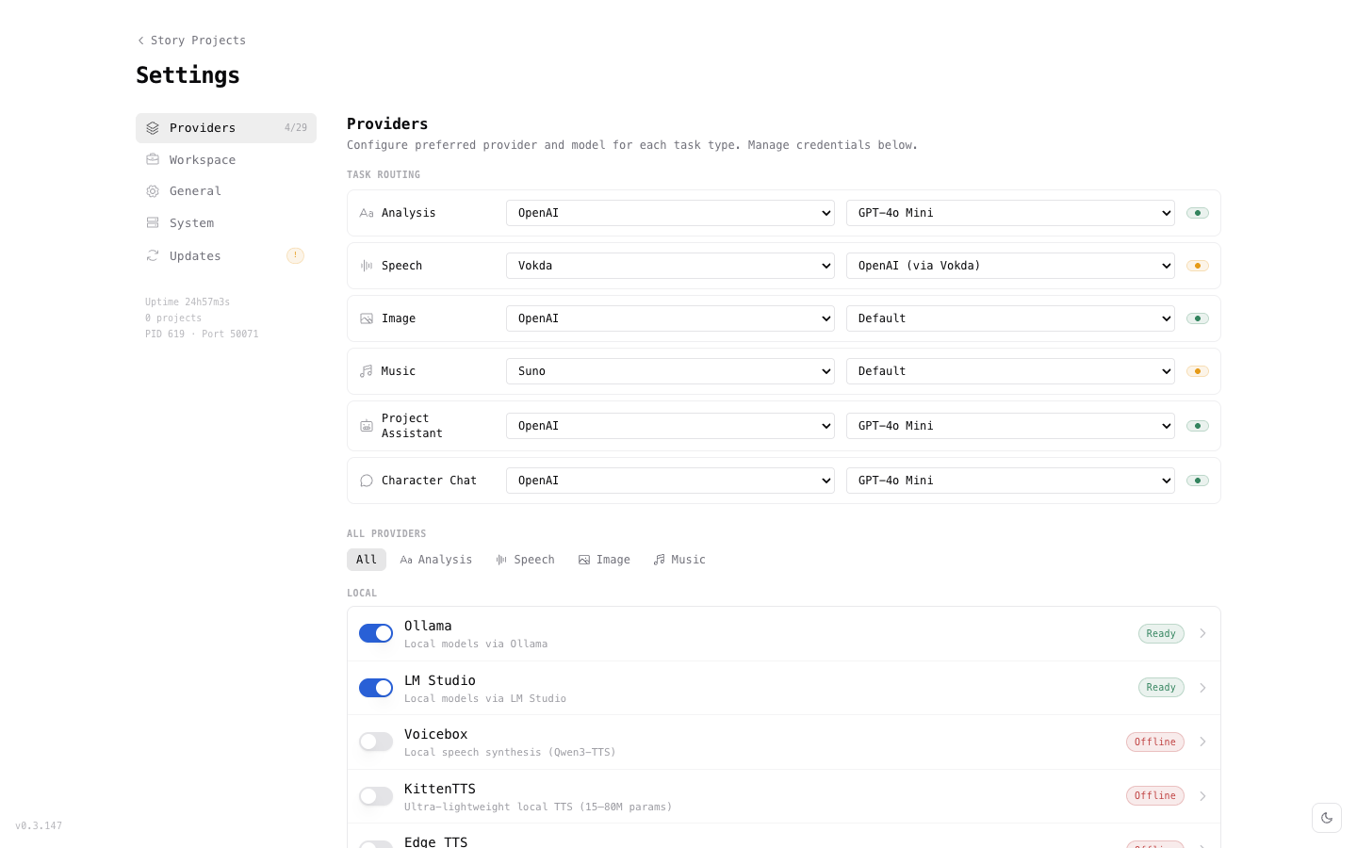Expand Ollama details via its chevron
Image resolution: width=1357 pixels, height=848 pixels.
point(1202,633)
